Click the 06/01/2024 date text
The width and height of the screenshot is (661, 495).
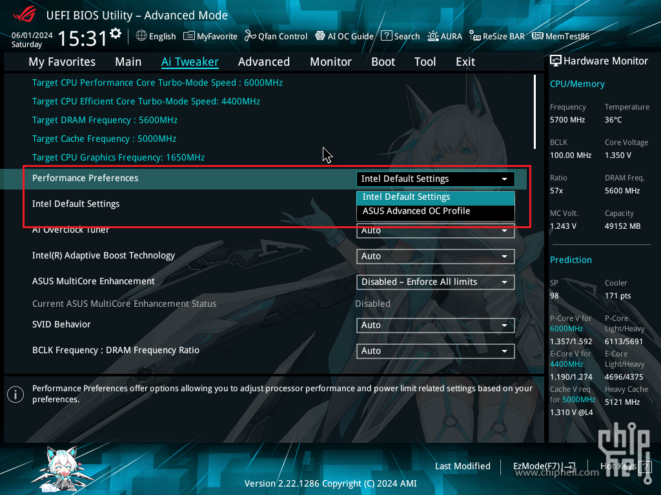click(x=32, y=35)
